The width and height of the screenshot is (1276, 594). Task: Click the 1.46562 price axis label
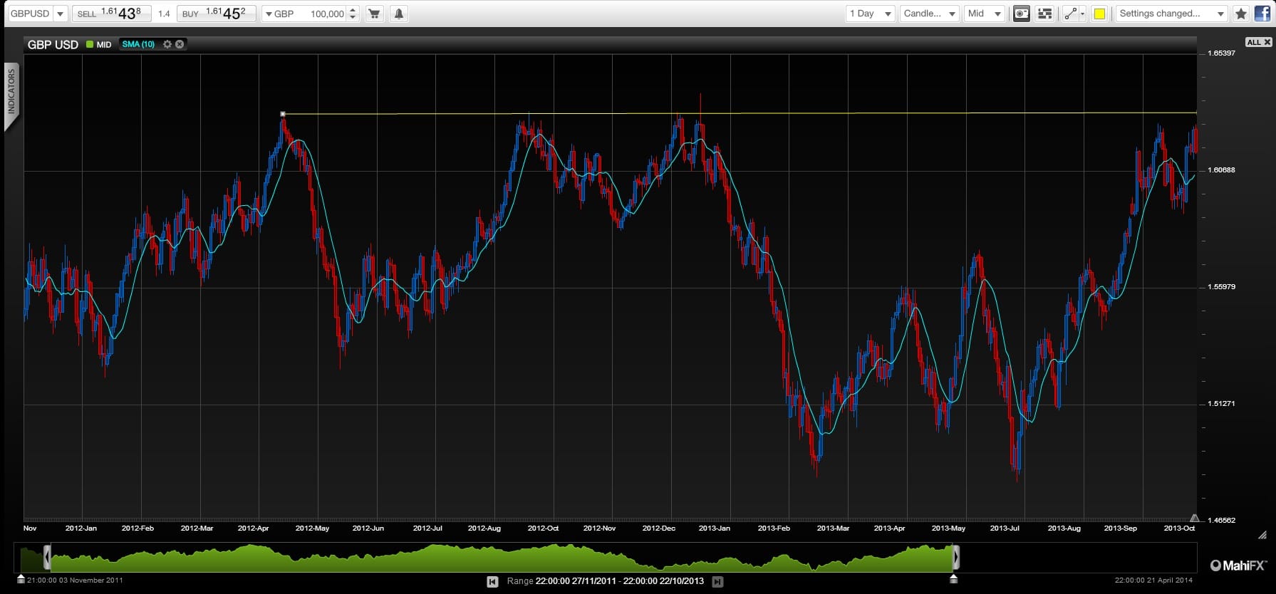tap(1221, 521)
